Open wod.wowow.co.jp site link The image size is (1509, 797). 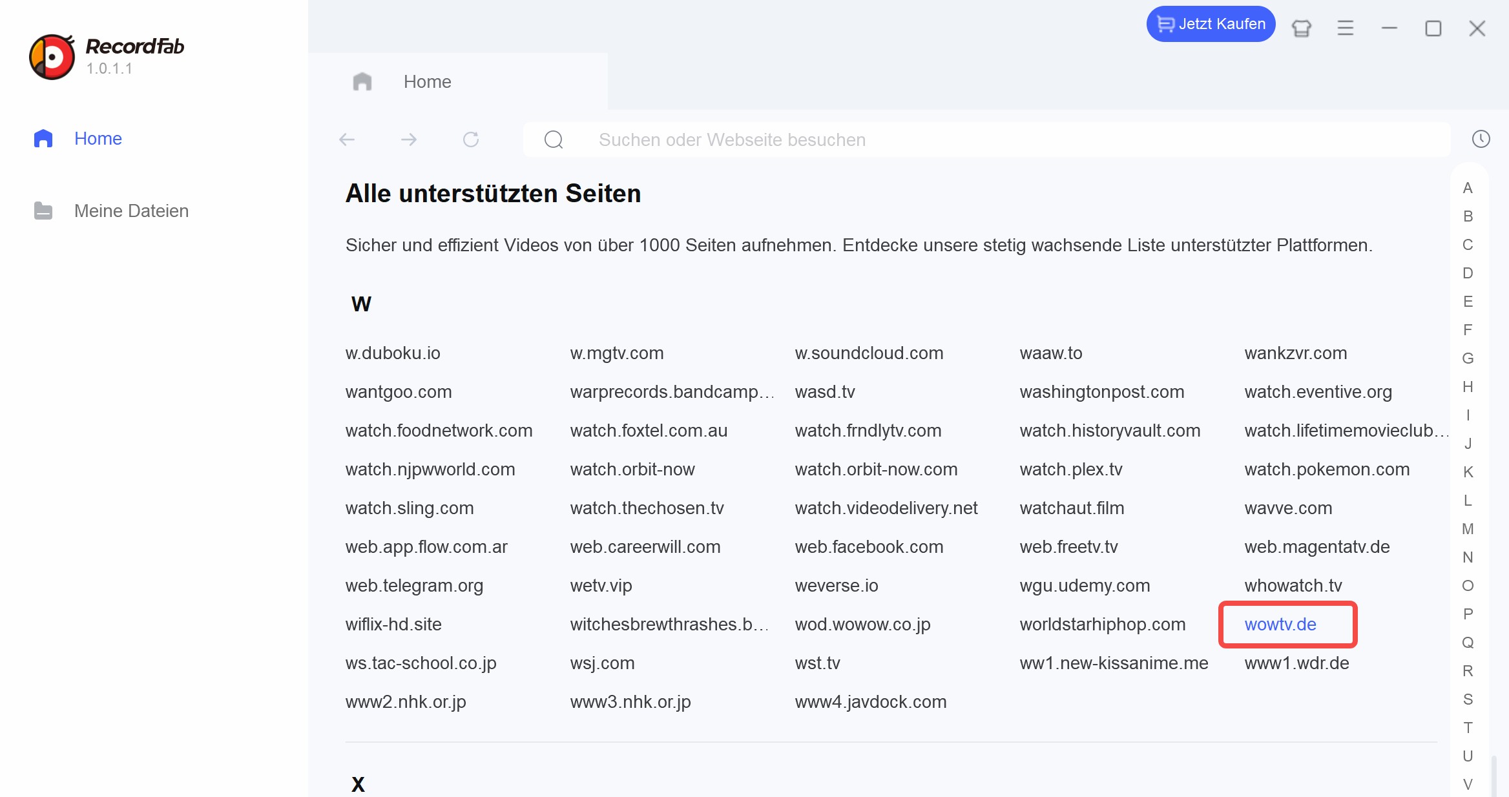(862, 625)
